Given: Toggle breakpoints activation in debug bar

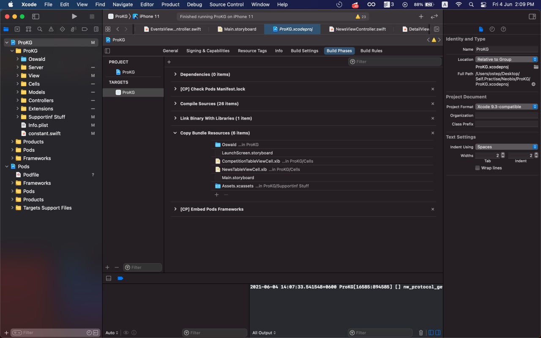Looking at the screenshot, I should 120,278.
